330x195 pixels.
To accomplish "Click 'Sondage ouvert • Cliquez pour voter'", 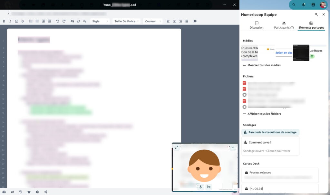I will (x=267, y=151).
